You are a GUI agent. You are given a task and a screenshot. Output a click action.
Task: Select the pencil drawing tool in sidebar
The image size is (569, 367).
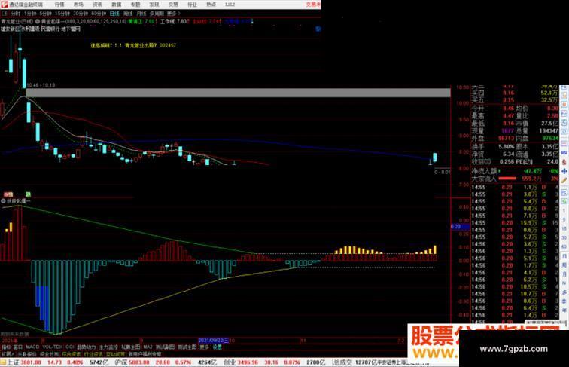(x=564, y=180)
